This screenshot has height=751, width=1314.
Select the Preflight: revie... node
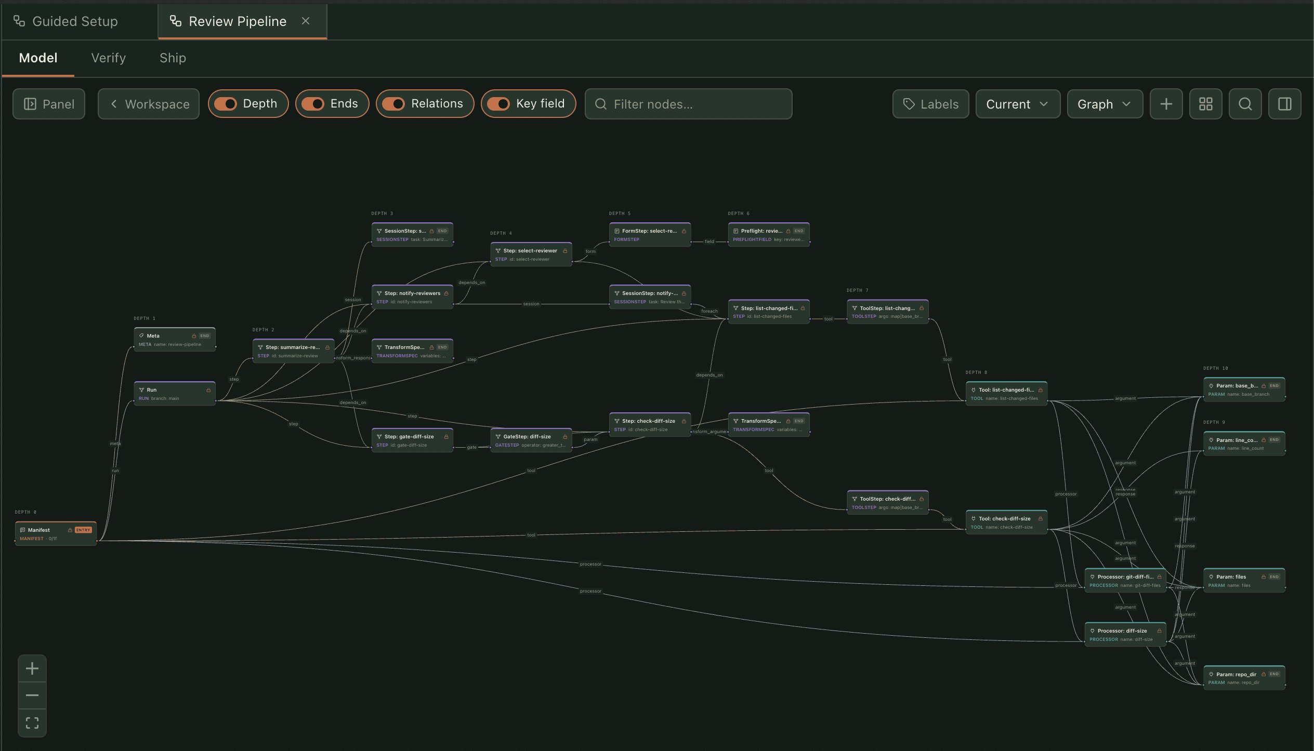click(x=769, y=235)
